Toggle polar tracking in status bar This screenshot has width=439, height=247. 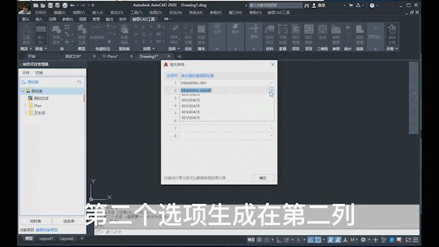[286, 240]
